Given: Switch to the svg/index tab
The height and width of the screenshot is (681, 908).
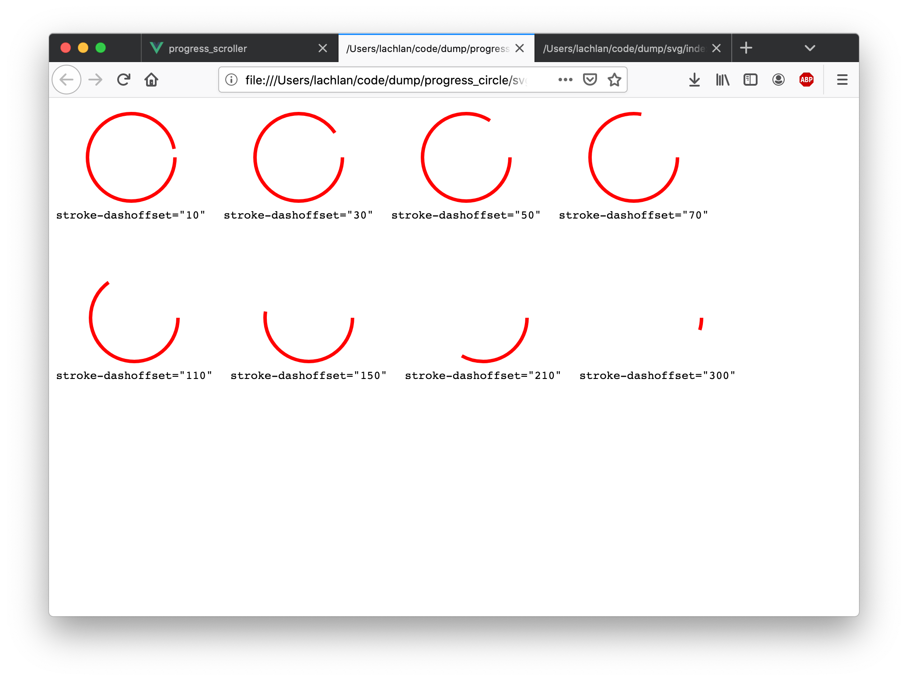Looking at the screenshot, I should (x=623, y=48).
